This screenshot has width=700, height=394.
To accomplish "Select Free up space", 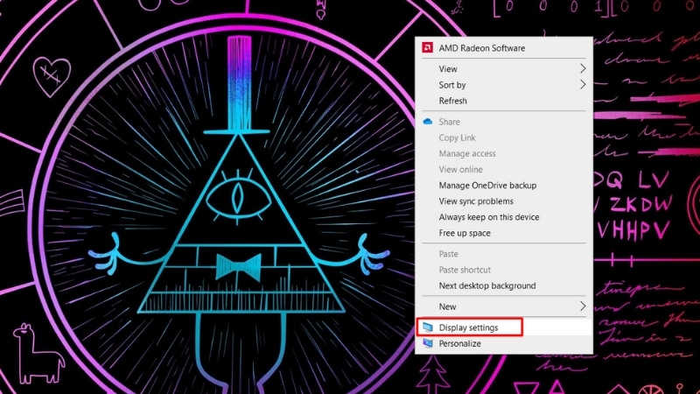I will click(504, 233).
